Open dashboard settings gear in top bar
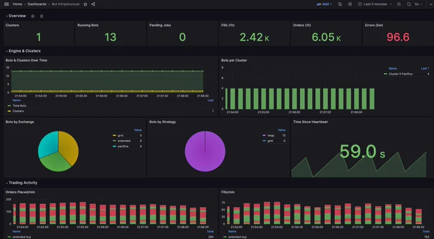Image resolution: width=434 pixels, height=239 pixels. tap(350, 4)
